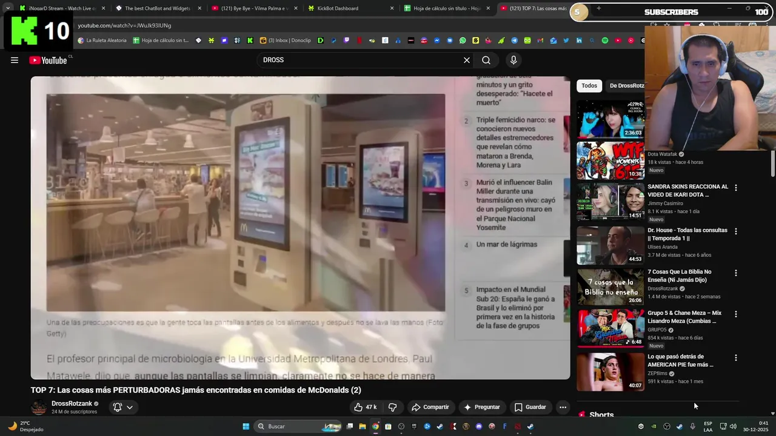Open SANDRA SKINS REACCIONA video title
776x436 pixels.
coord(687,191)
